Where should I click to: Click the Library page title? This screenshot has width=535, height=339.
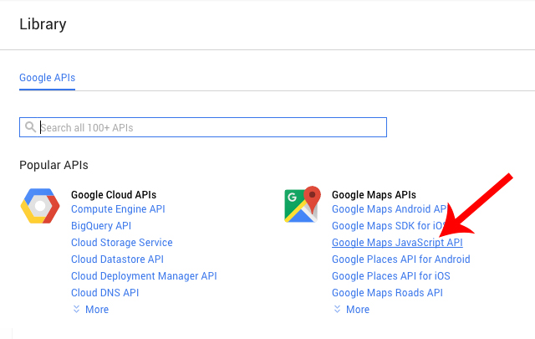pos(43,24)
